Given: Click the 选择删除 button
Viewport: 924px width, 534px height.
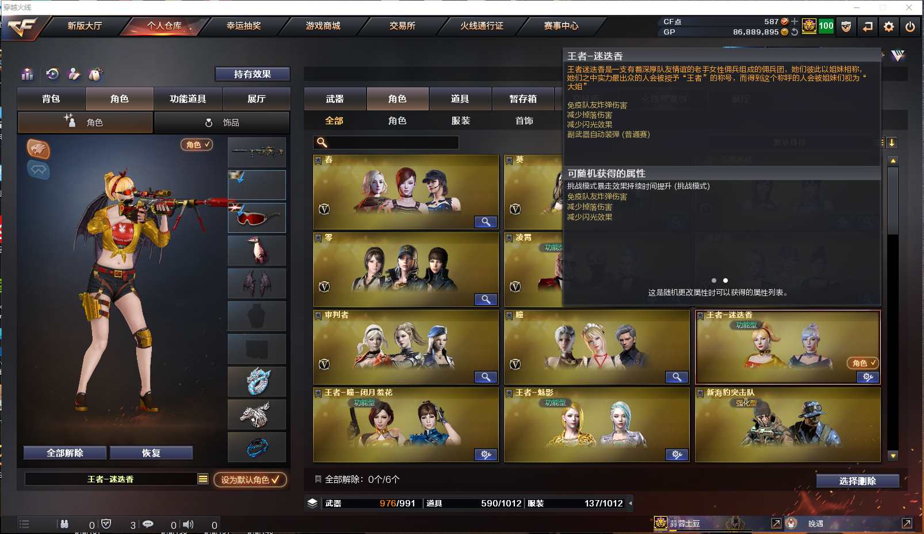Looking at the screenshot, I should (x=857, y=481).
